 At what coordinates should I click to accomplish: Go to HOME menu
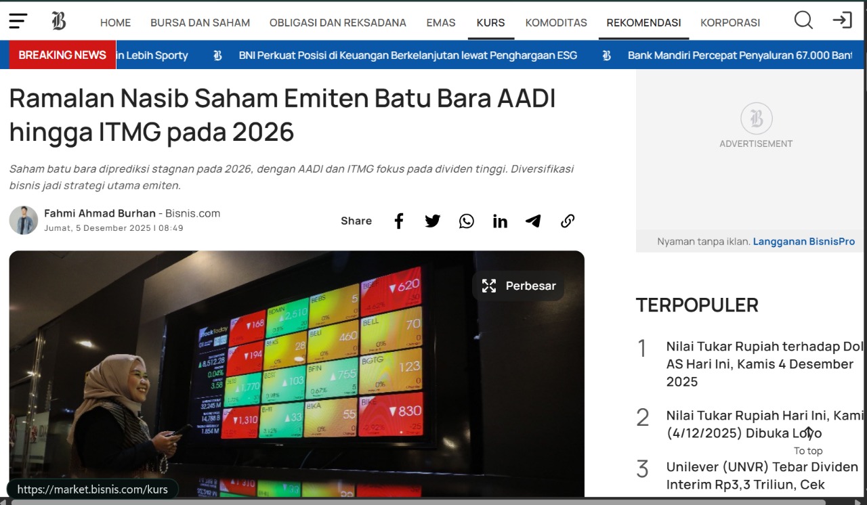[x=116, y=22]
